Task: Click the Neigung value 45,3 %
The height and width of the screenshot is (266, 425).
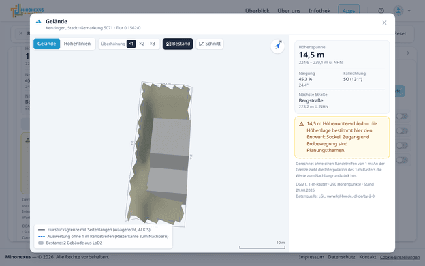Action: click(305, 79)
